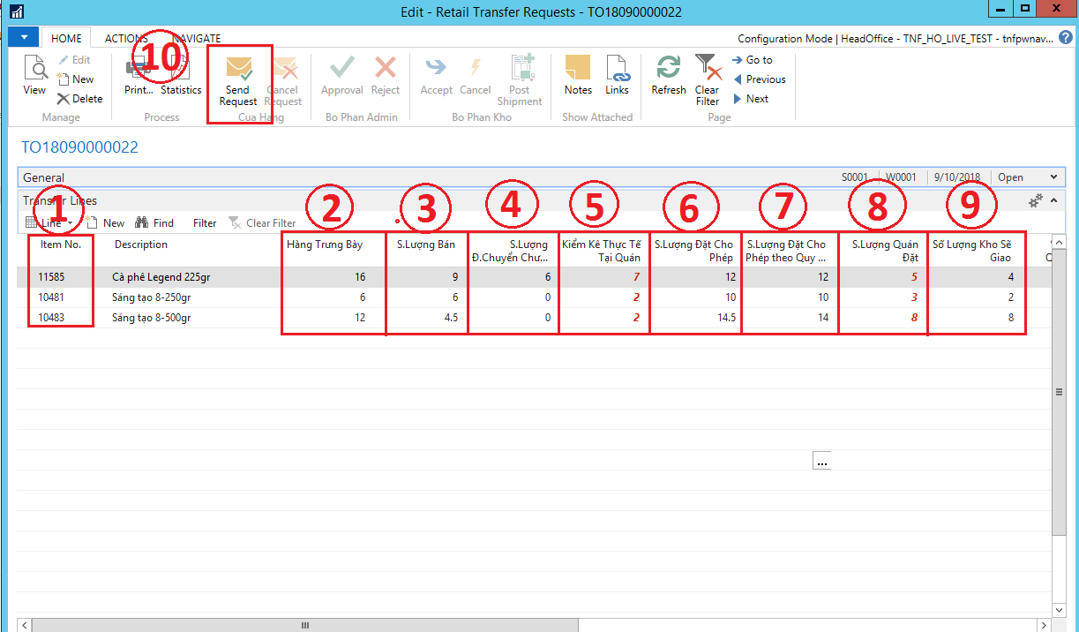
Task: Switch to the ACTIONS ribbon tab
Action: pyautogui.click(x=126, y=39)
